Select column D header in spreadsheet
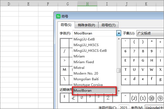The image size is (164, 109). click(9, 4)
